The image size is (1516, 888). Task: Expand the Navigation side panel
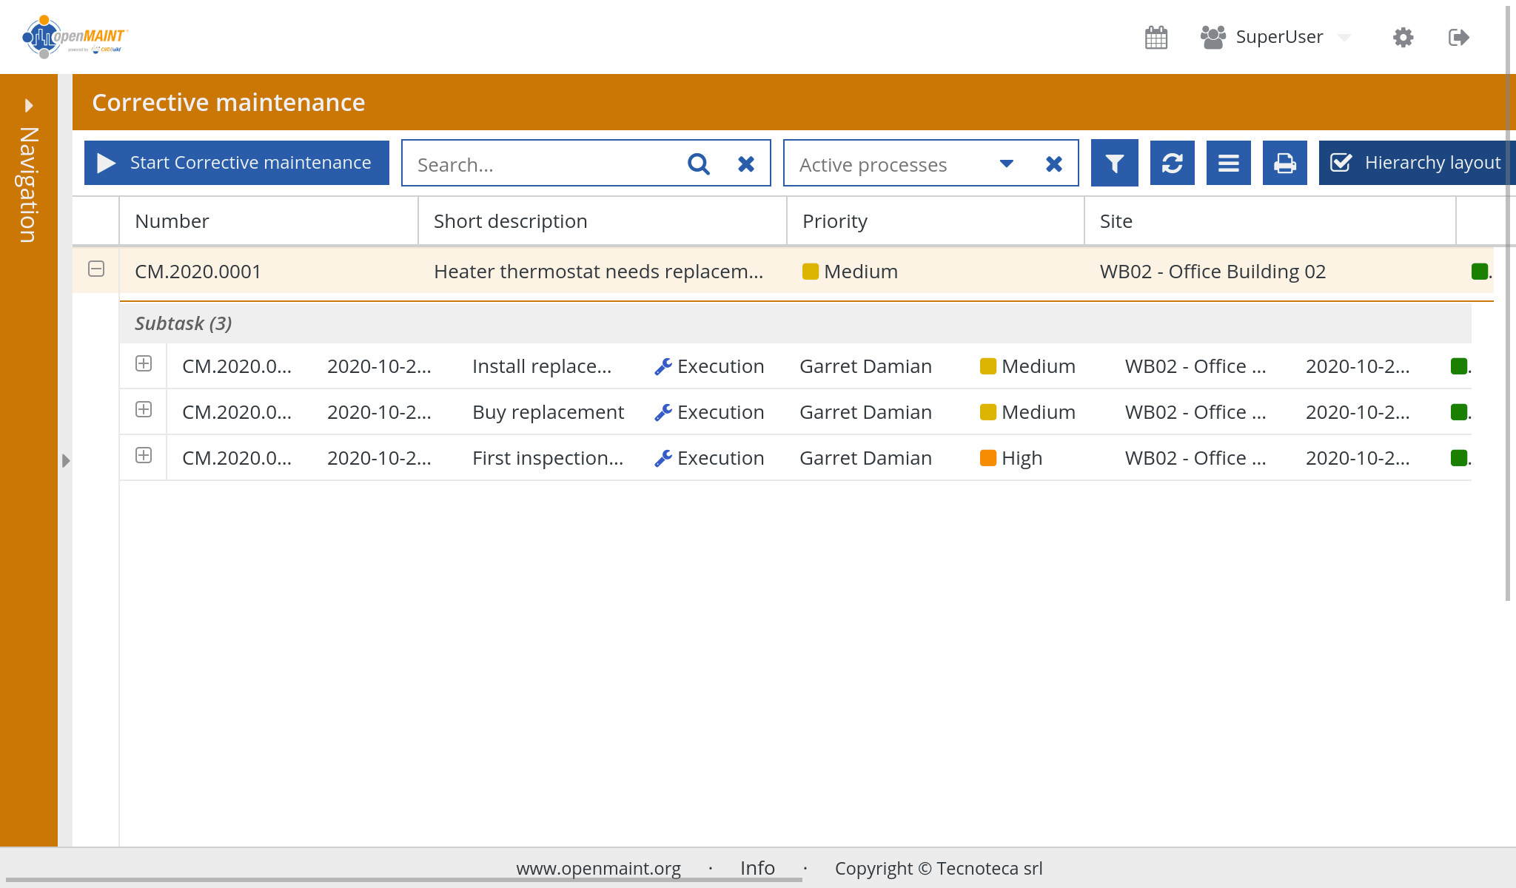tap(29, 105)
